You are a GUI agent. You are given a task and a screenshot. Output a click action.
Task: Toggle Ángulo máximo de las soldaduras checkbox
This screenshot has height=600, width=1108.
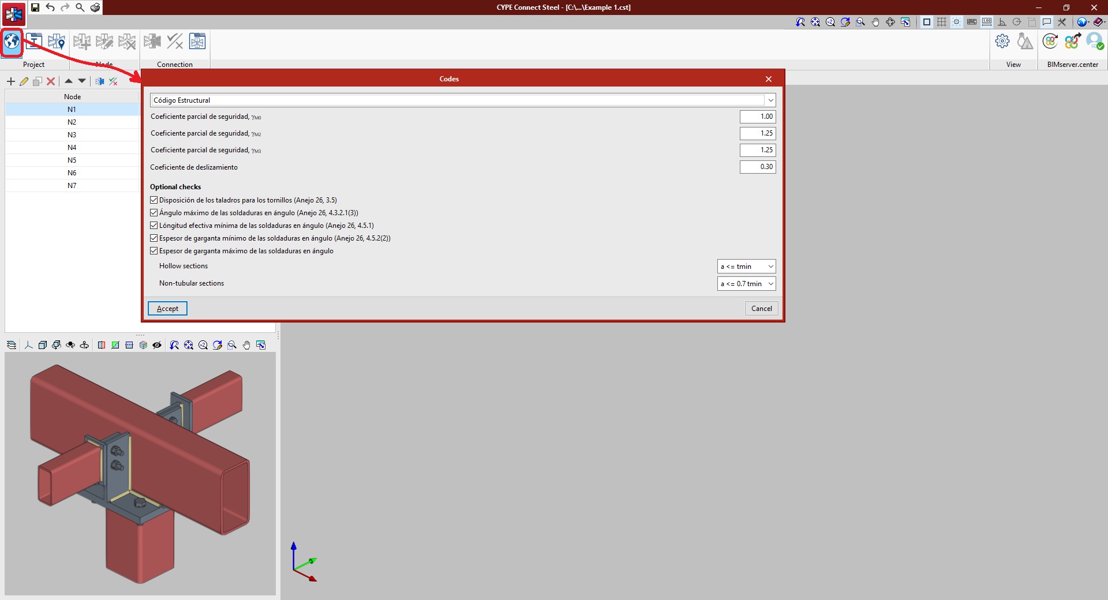pyautogui.click(x=154, y=213)
